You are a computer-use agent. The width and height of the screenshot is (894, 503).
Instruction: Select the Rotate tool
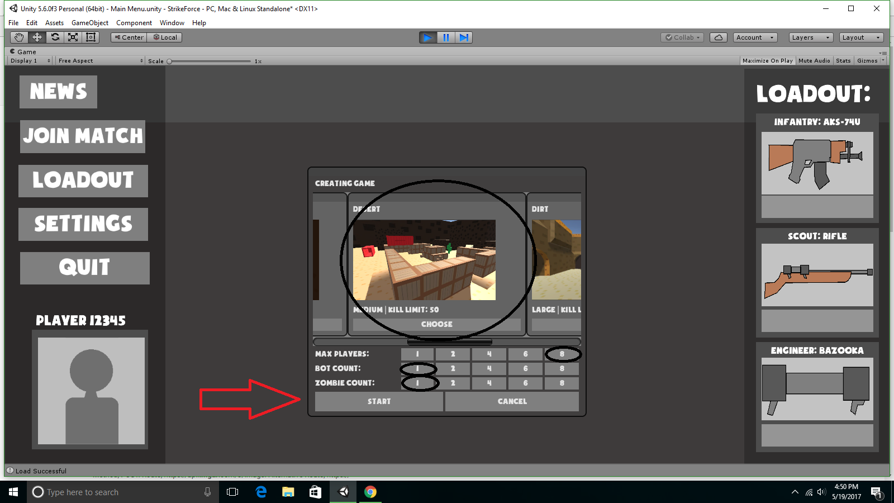point(55,37)
